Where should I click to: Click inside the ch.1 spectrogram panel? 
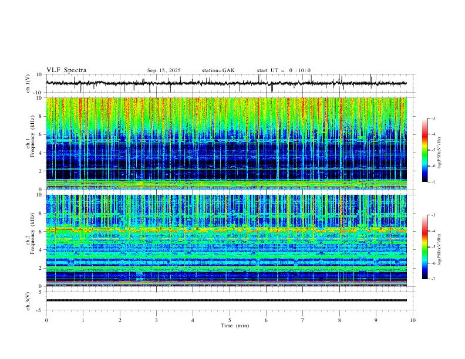(x=226, y=143)
